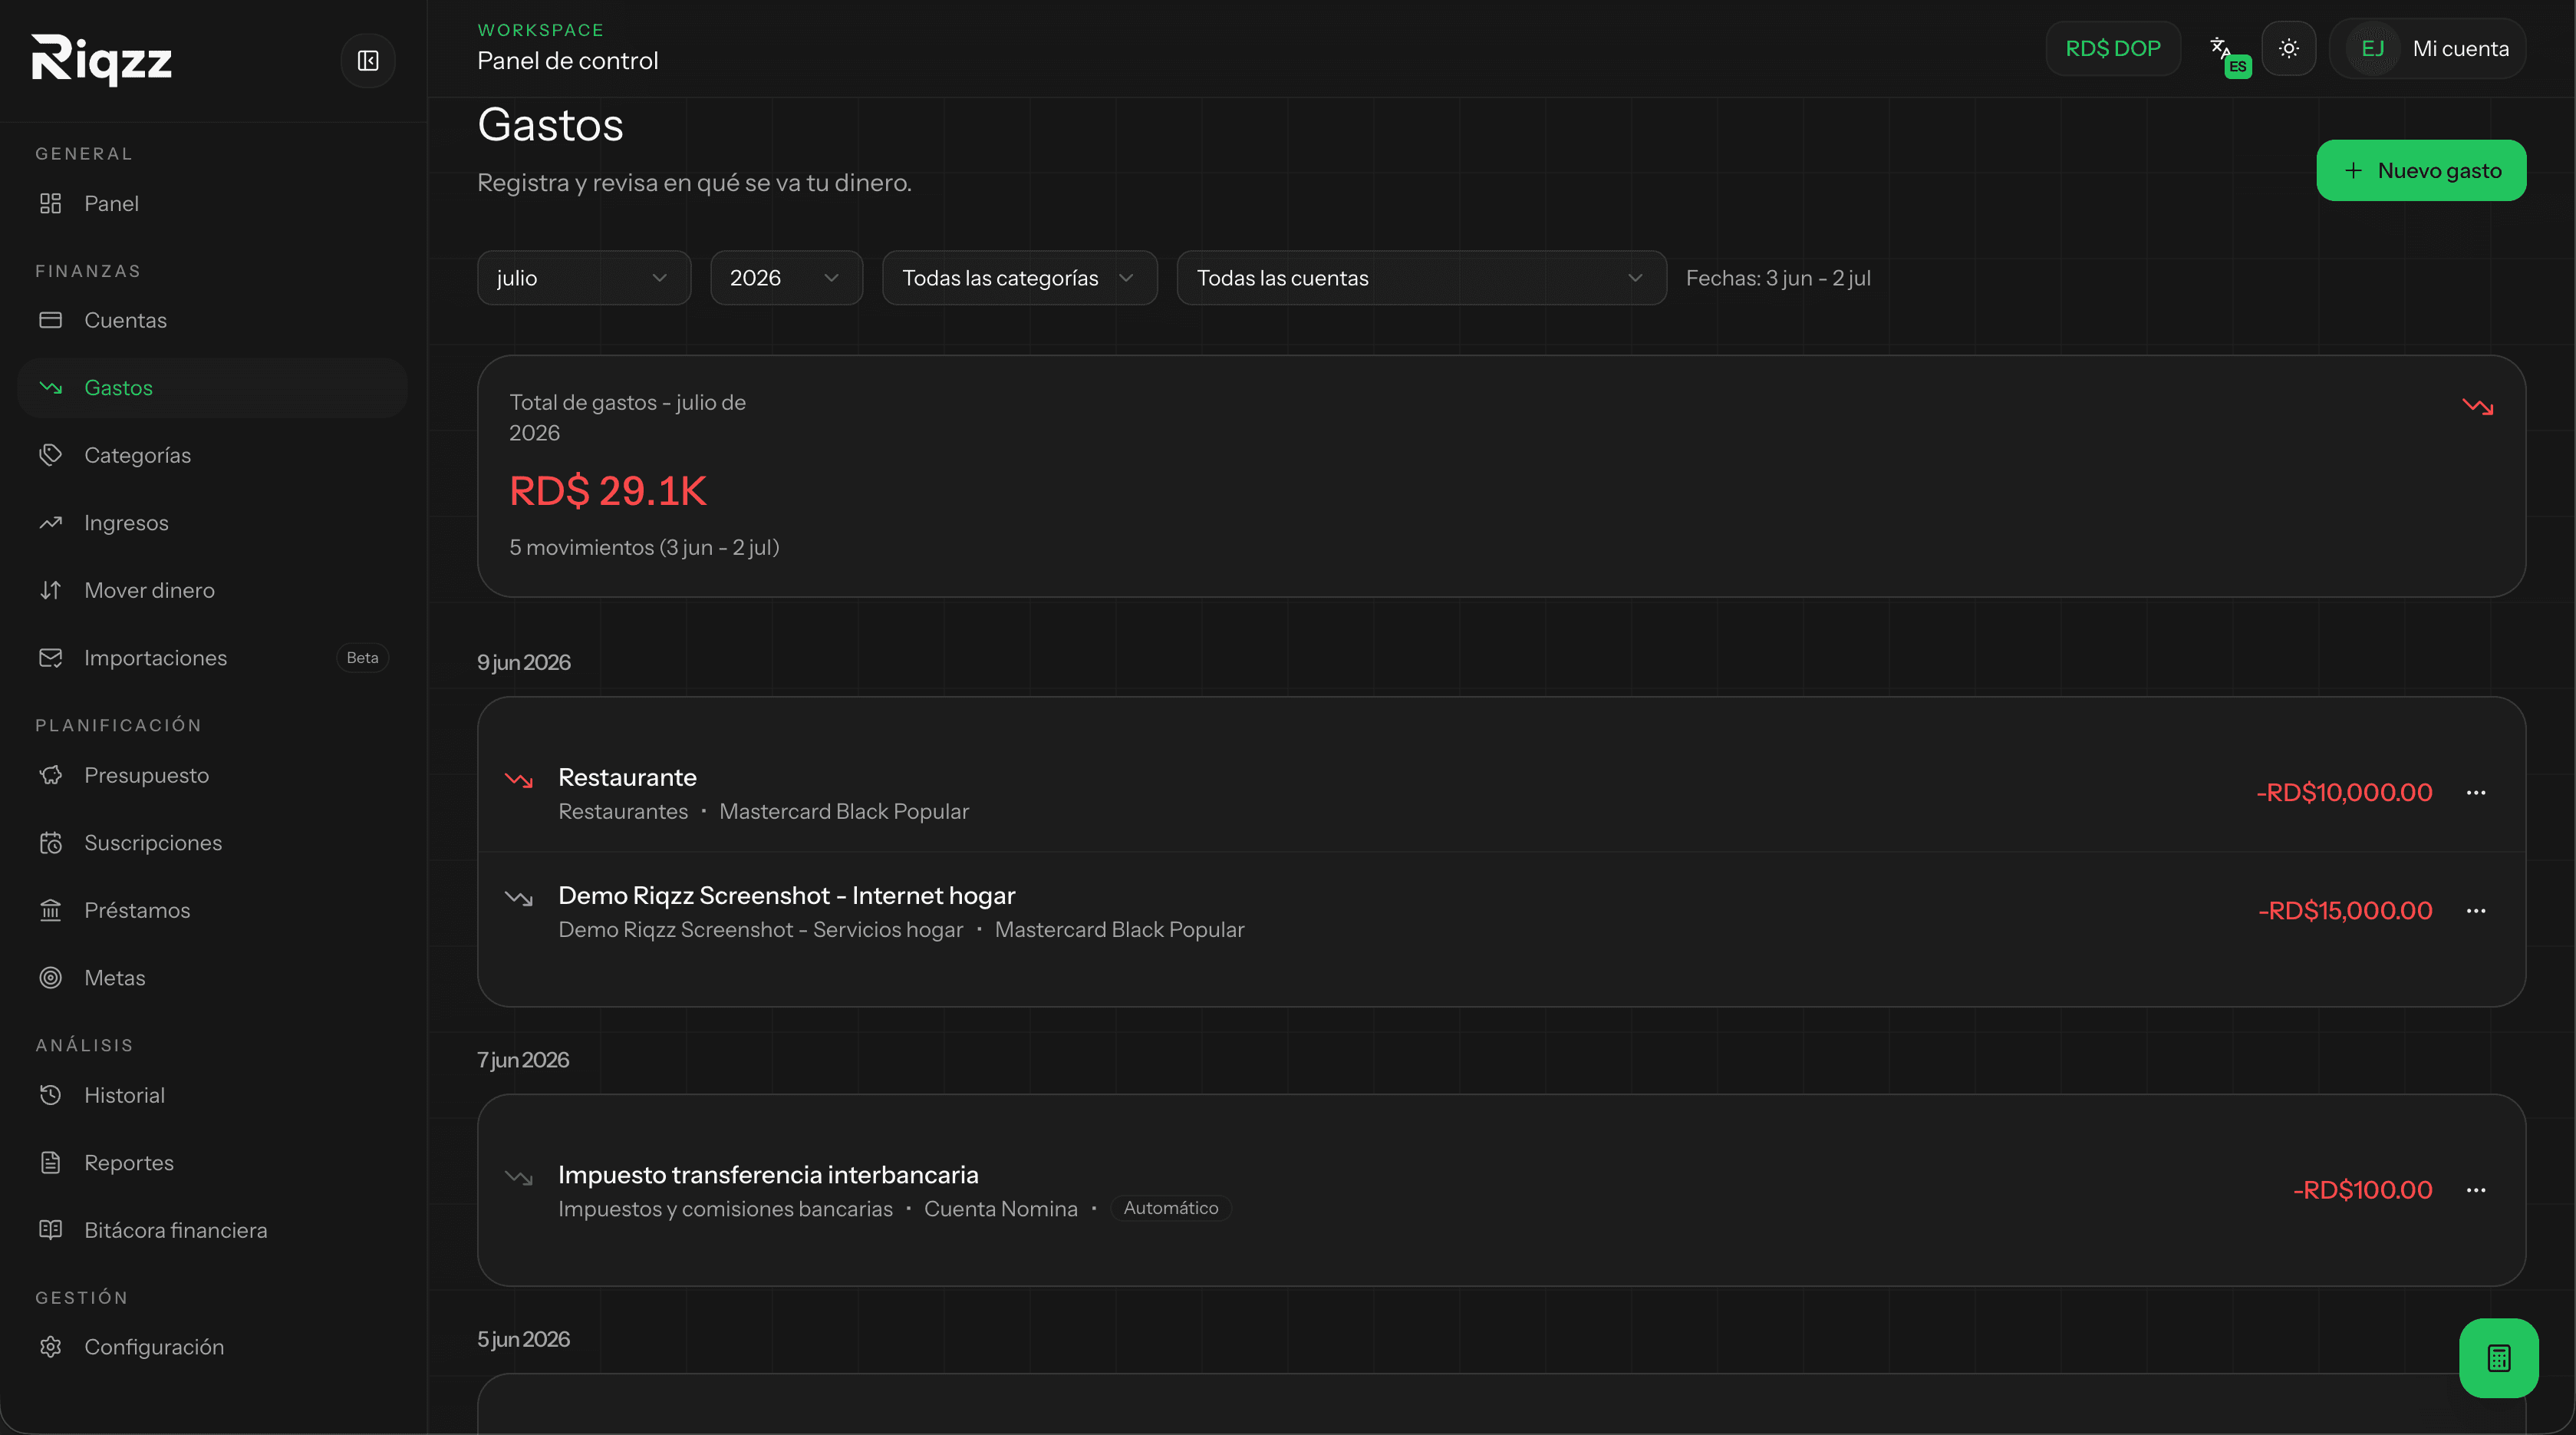This screenshot has width=2576, height=1435.
Task: Go to Mover dinero
Action: (212, 590)
